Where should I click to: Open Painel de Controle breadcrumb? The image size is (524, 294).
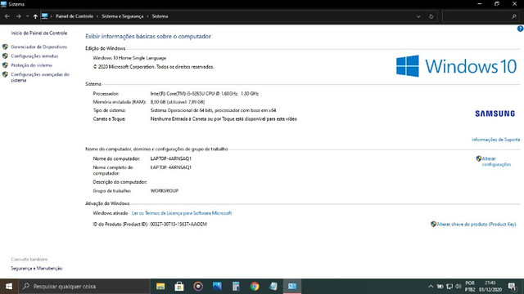click(x=75, y=16)
